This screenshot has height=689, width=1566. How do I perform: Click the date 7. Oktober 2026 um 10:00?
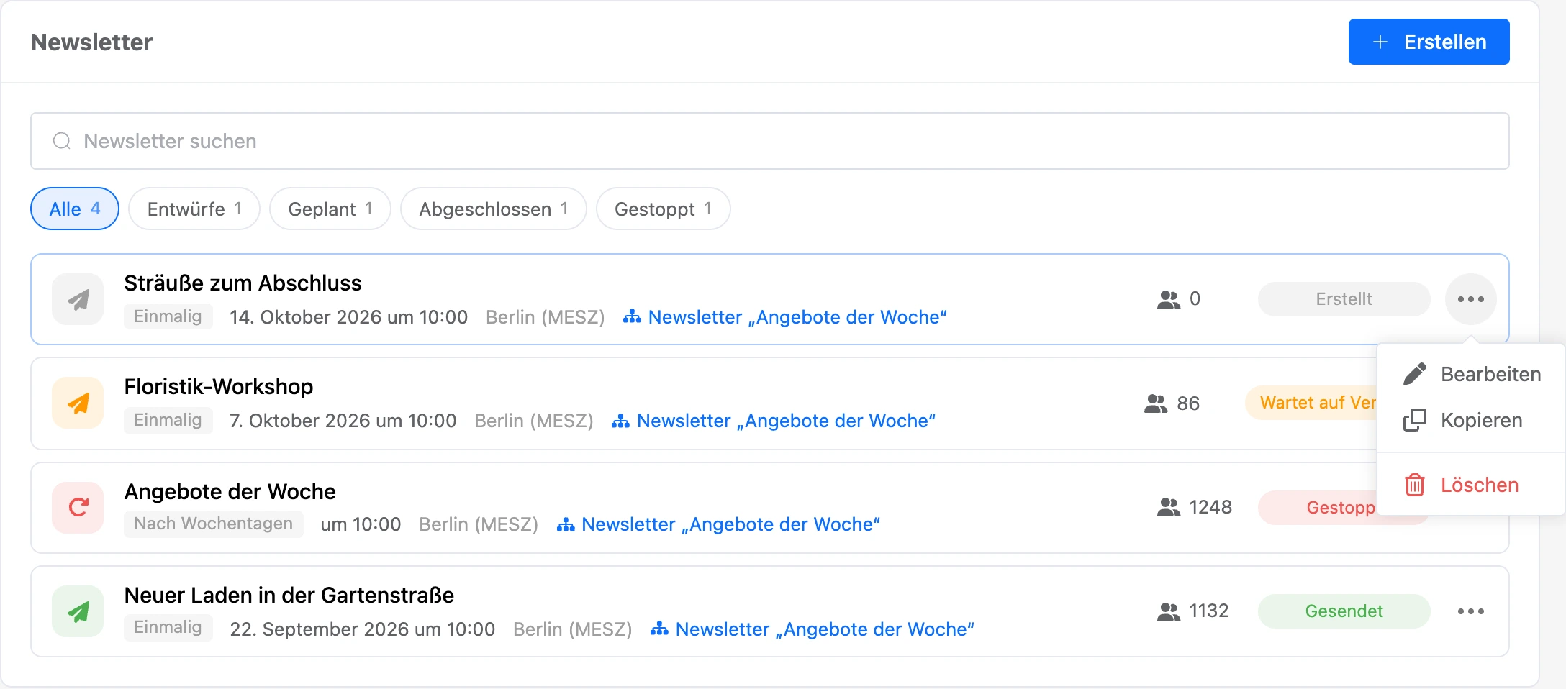(343, 421)
